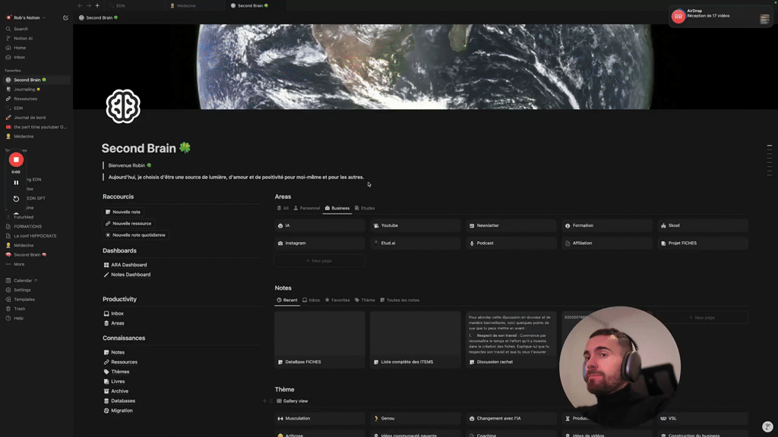Open FORMATIONS in sidebar
The image size is (778, 437).
point(27,226)
